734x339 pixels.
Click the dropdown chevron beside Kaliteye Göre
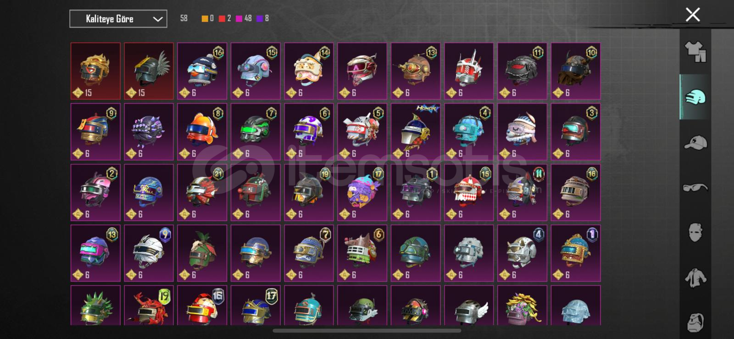[157, 19]
